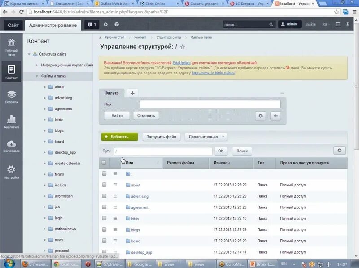359x268 pixels.
Task: Click the gear settings icon in header
Action: click(x=105, y=24)
